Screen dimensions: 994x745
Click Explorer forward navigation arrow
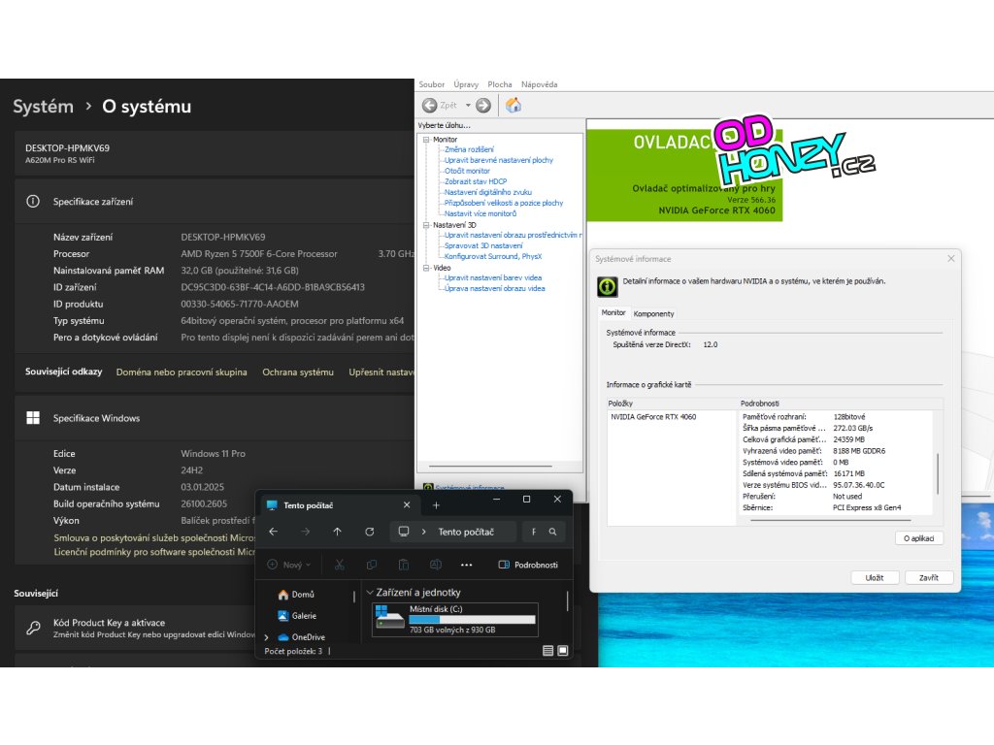tap(306, 532)
